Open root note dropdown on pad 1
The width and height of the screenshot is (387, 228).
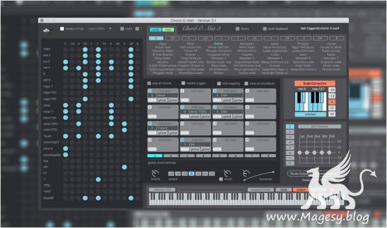tap(152, 96)
